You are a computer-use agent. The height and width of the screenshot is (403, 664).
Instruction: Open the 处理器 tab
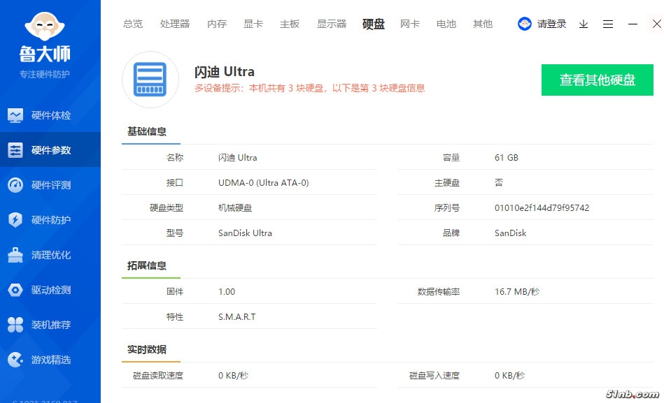175,24
